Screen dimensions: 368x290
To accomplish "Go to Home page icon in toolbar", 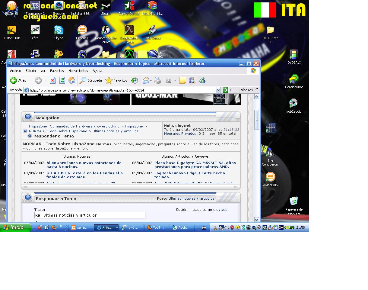I will (72, 80).
